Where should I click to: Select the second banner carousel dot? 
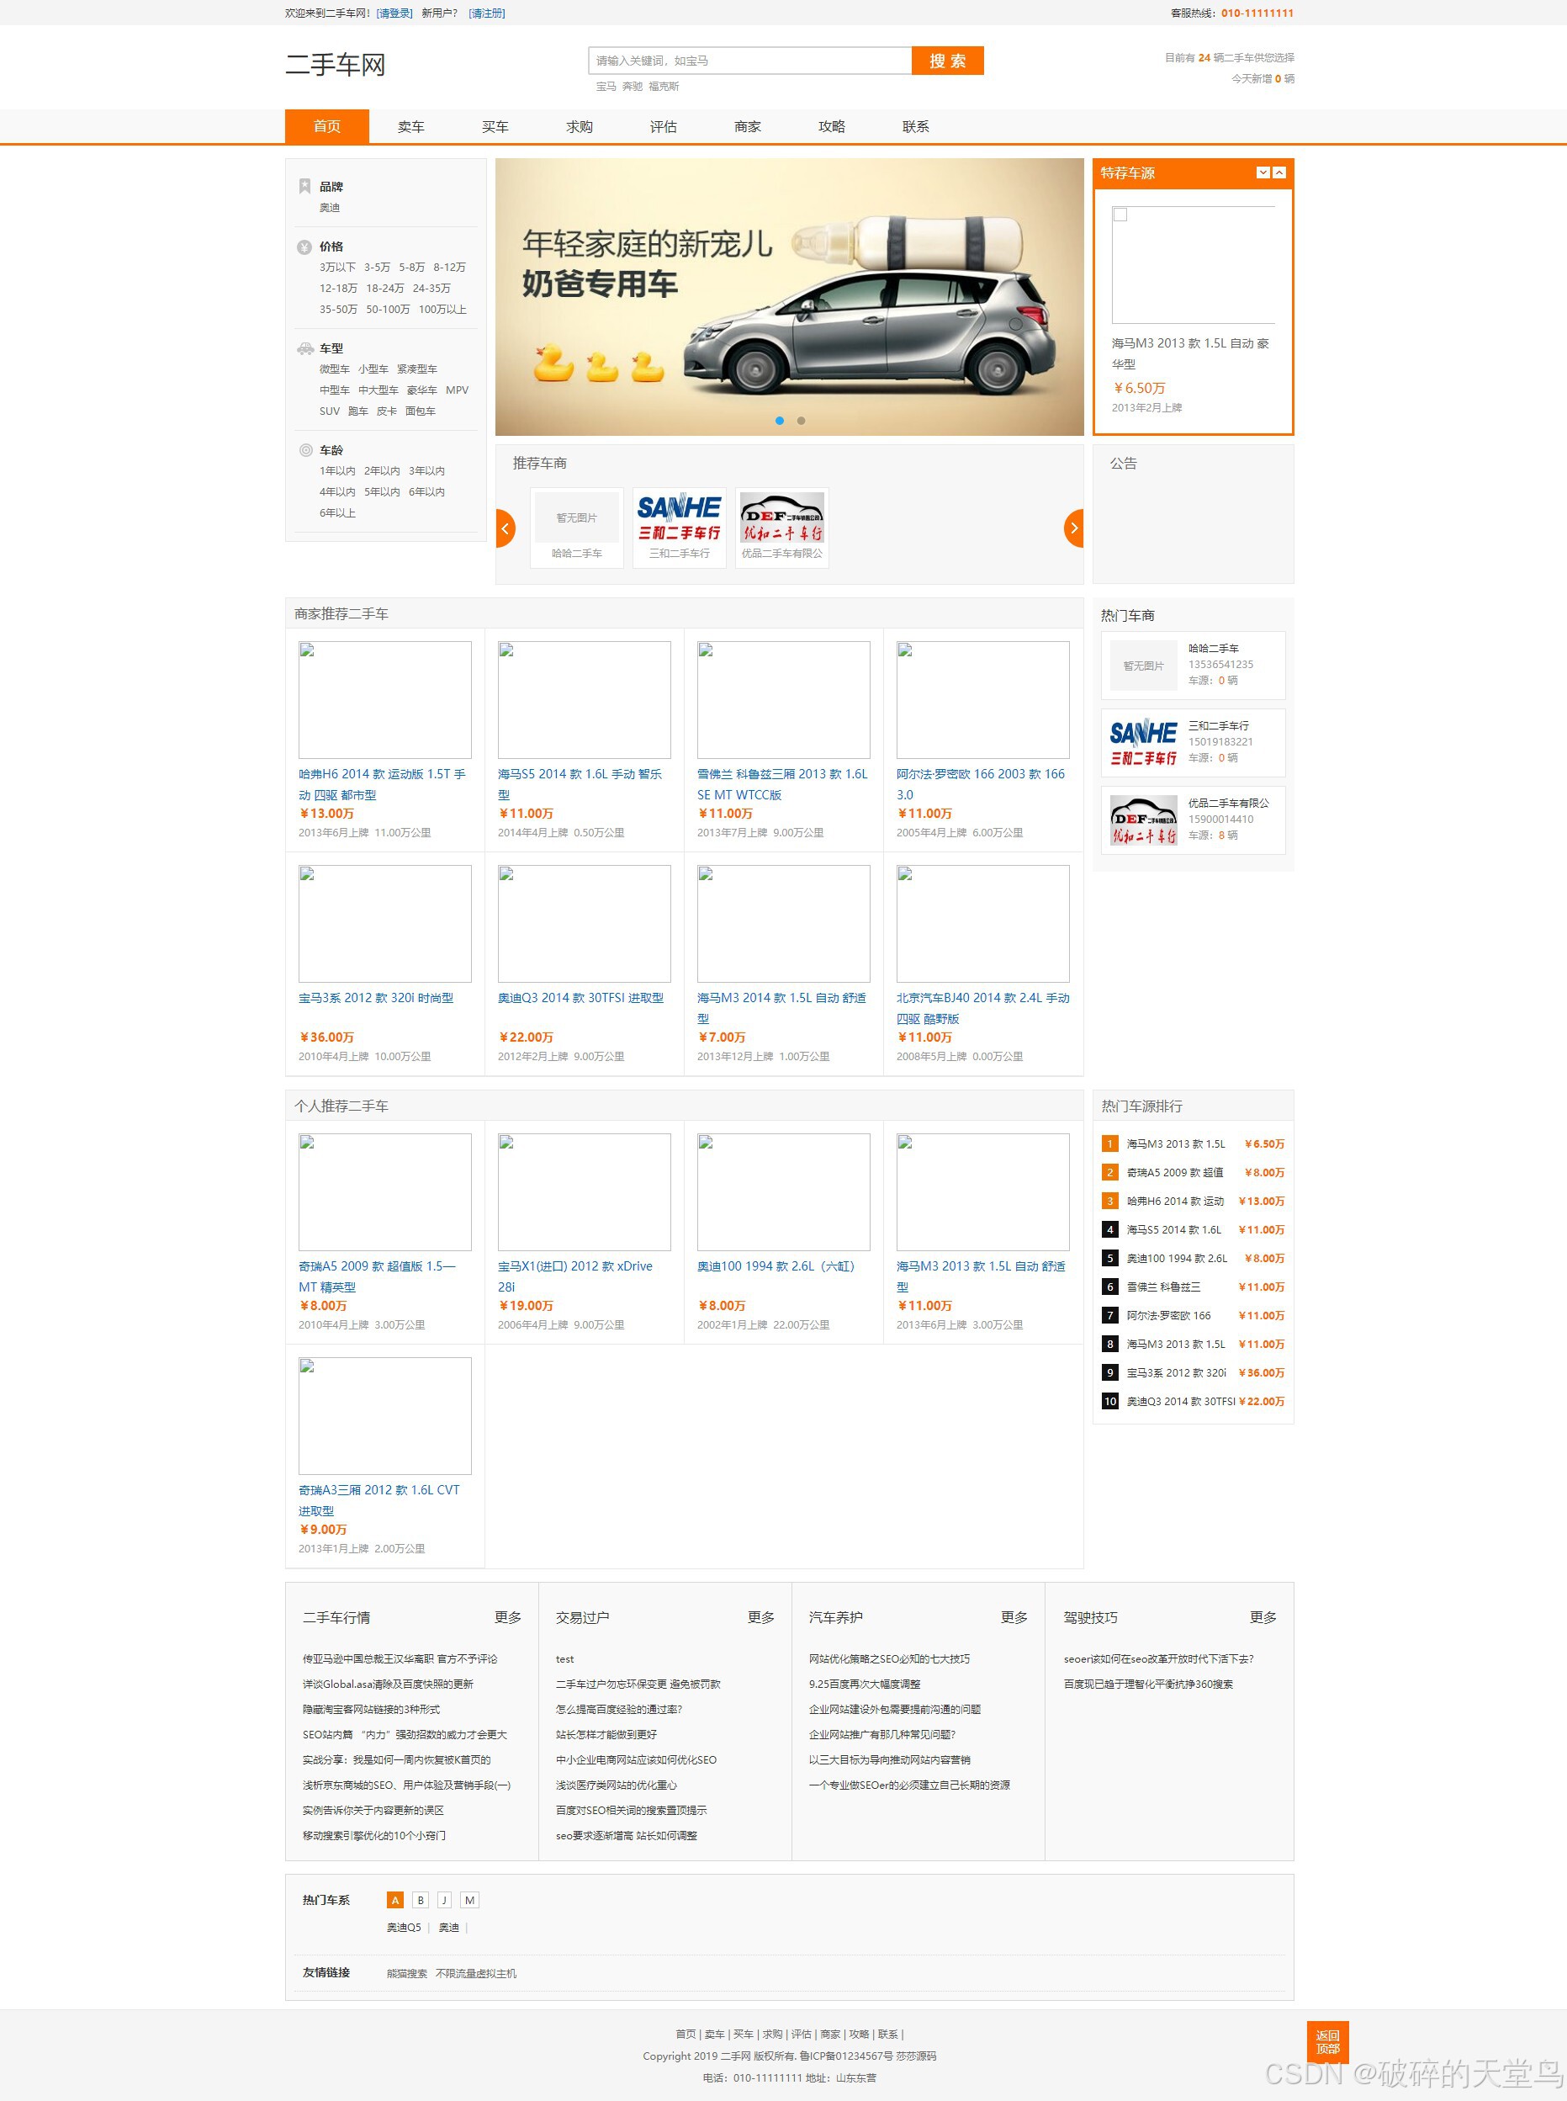(802, 421)
